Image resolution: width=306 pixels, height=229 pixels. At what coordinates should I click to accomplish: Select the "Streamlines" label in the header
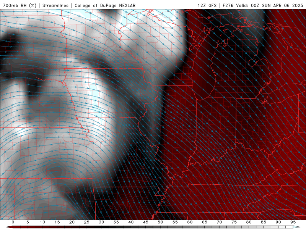click(55, 5)
